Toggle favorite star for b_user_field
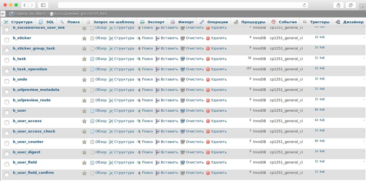Image resolution: width=366 pixels, height=181 pixels. tap(84, 163)
